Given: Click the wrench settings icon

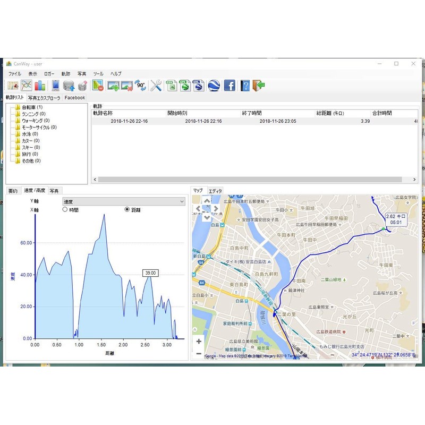Looking at the screenshot, I should click(x=156, y=86).
